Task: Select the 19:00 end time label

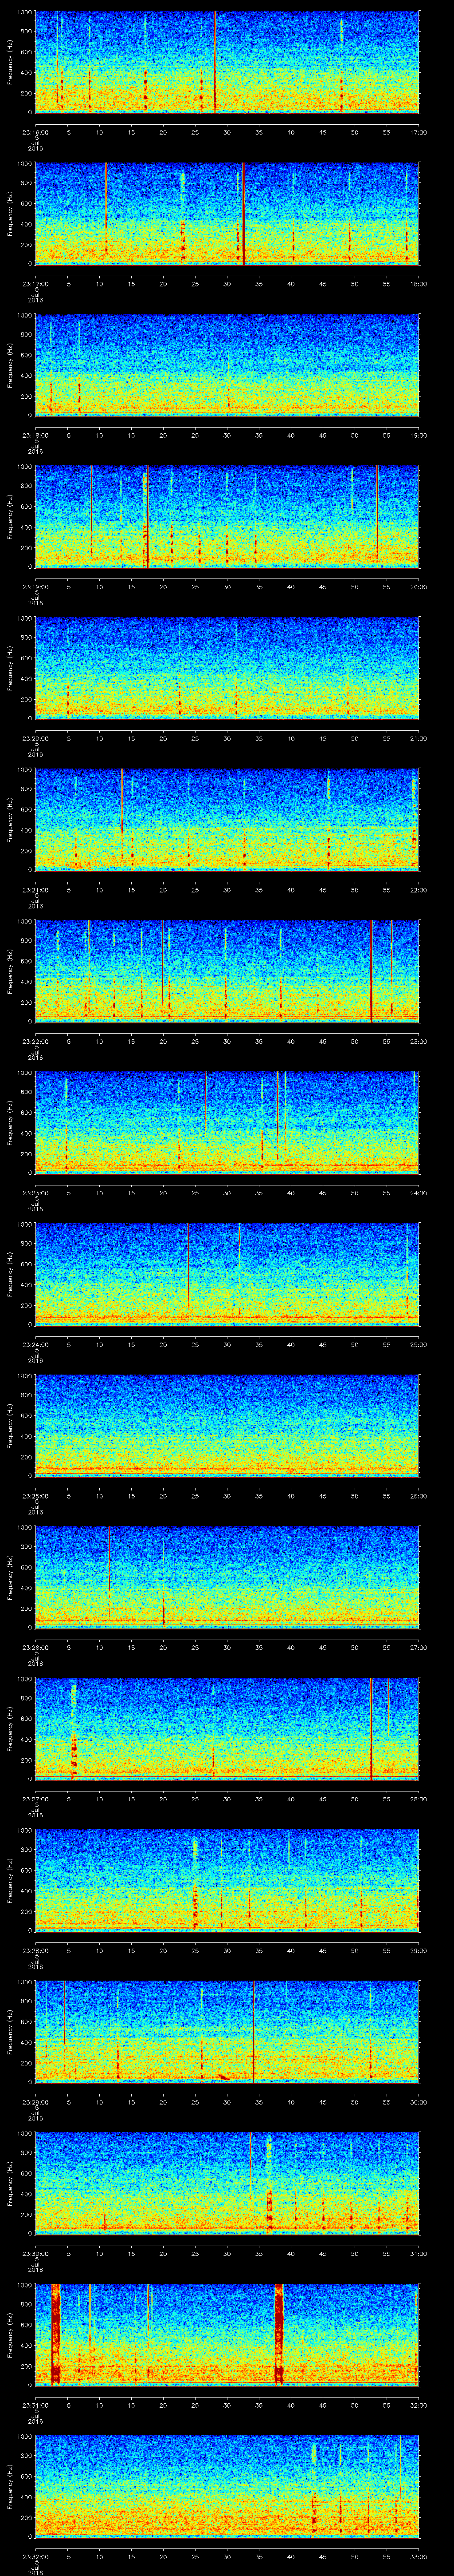Action: coord(418,434)
